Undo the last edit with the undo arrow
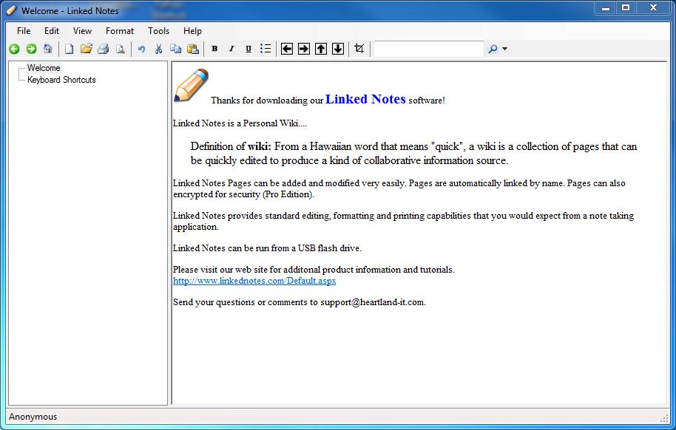The image size is (676, 430). click(x=141, y=48)
